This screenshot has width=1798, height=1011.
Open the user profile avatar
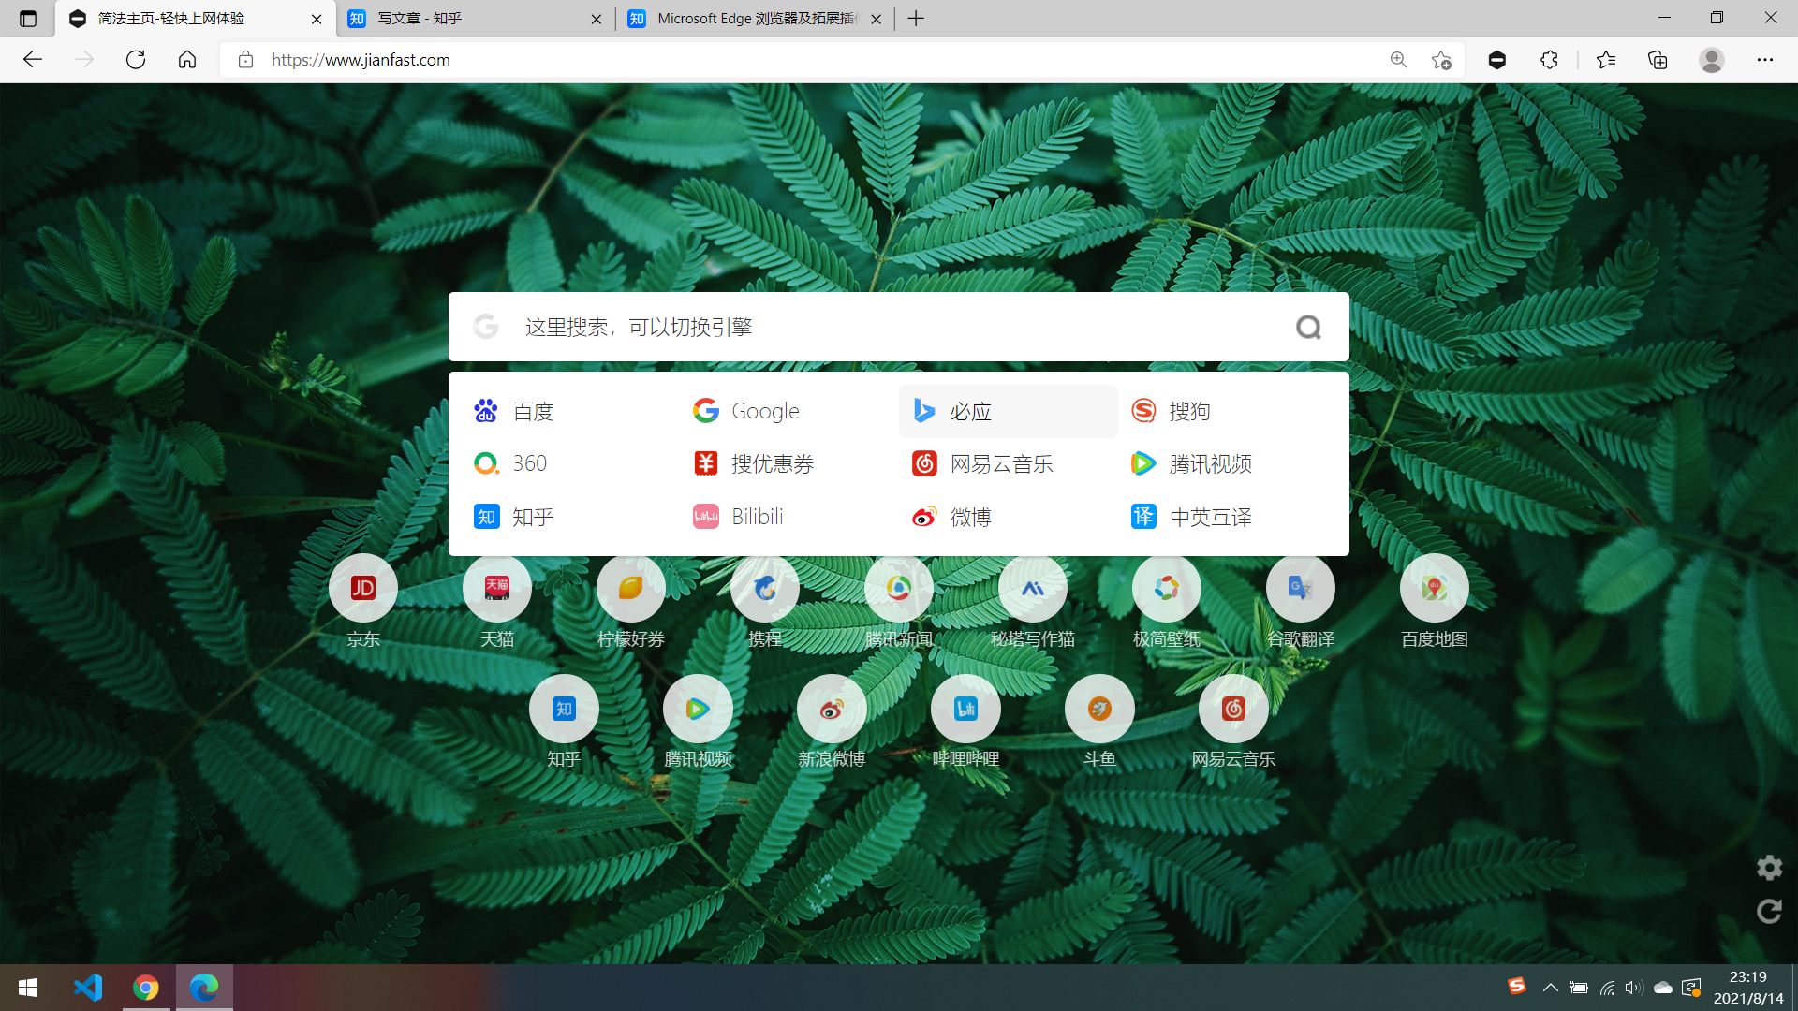point(1712,60)
